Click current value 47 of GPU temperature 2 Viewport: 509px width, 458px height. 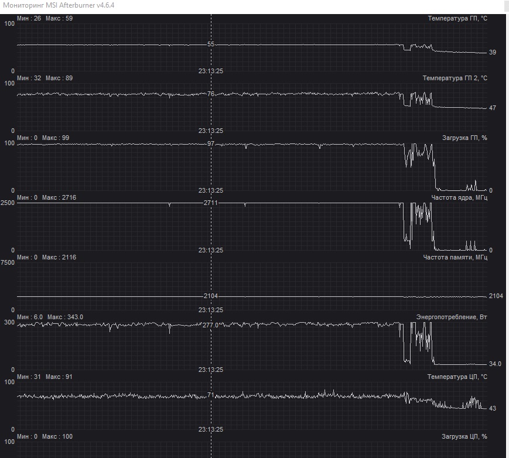coord(493,108)
